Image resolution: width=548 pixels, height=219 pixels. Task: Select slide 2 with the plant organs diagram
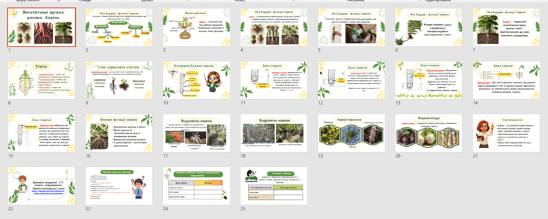pyautogui.click(x=119, y=27)
